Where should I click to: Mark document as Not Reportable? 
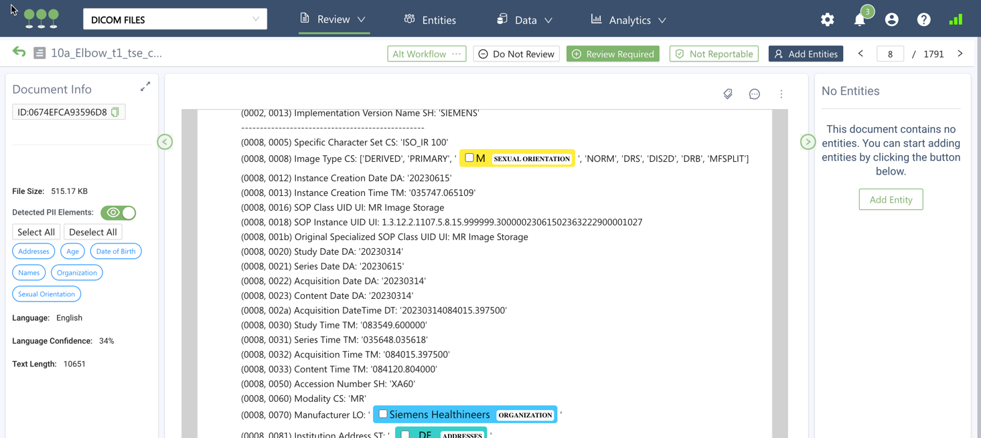point(714,54)
